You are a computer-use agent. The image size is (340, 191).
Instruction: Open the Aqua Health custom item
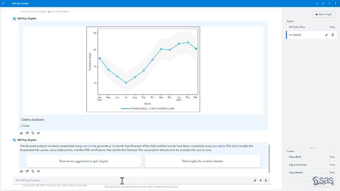click(x=312, y=173)
